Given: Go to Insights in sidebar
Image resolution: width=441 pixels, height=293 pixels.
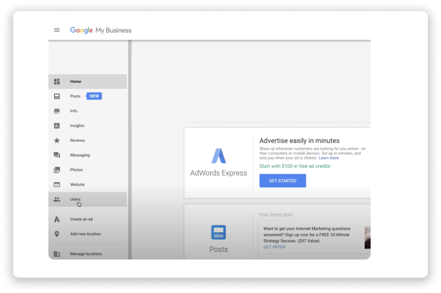Looking at the screenshot, I should pos(87,126).
